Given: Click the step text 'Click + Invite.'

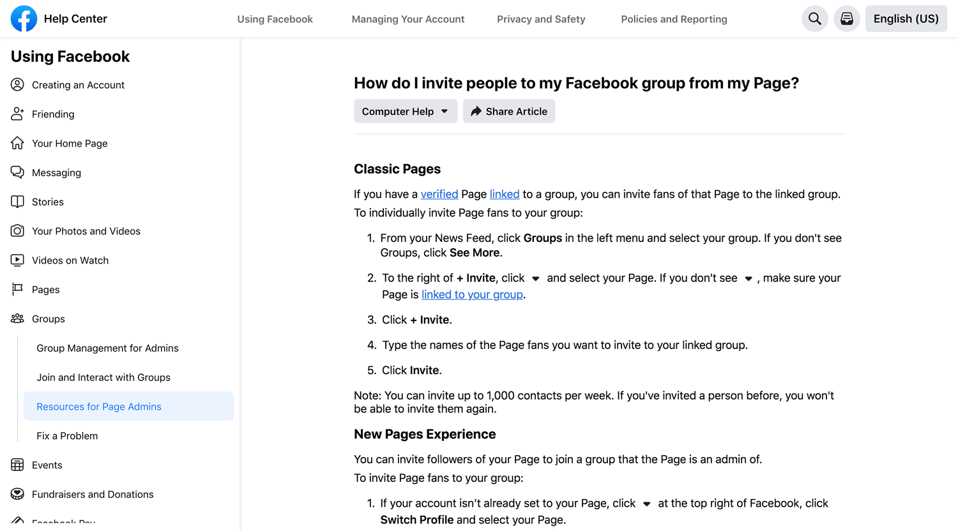Looking at the screenshot, I should tap(416, 320).
